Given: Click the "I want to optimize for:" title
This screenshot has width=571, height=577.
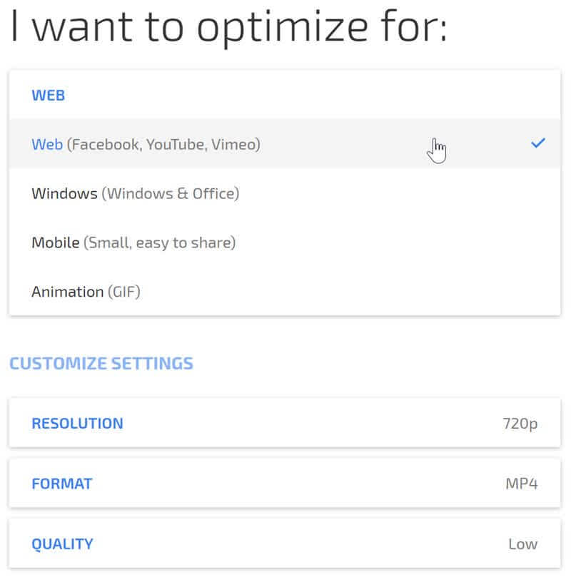Looking at the screenshot, I should 228,28.
